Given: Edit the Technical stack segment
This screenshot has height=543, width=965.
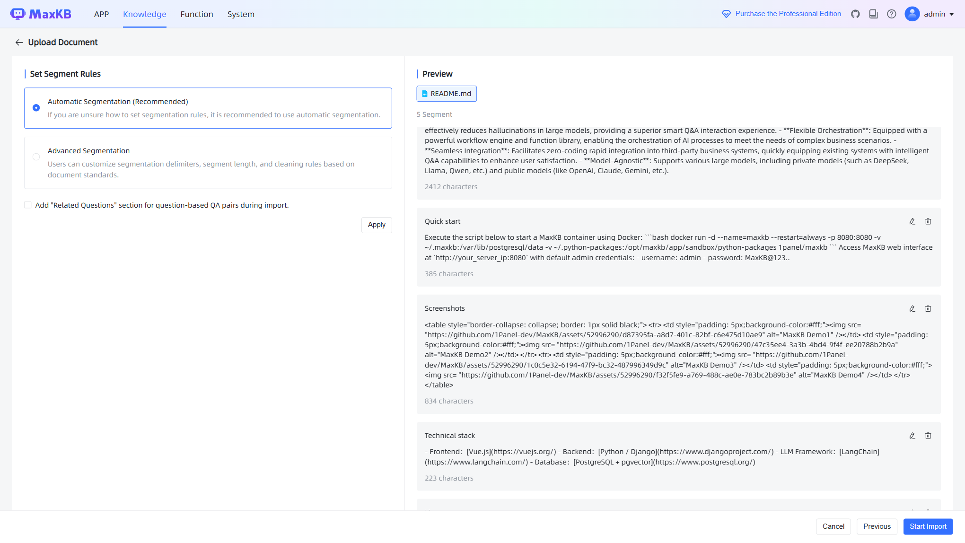Looking at the screenshot, I should tap(912, 436).
